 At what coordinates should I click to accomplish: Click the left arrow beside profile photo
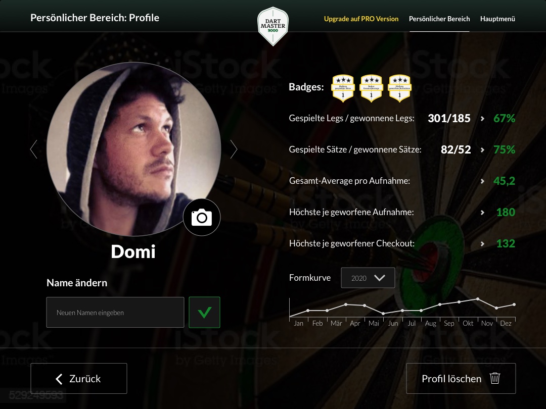34,149
